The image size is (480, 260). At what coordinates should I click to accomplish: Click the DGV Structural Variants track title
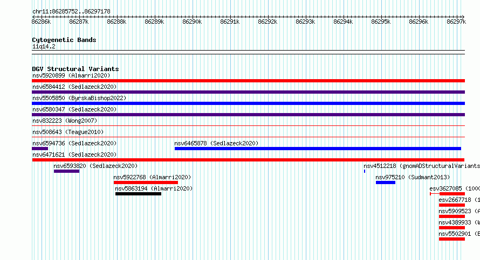point(76,69)
